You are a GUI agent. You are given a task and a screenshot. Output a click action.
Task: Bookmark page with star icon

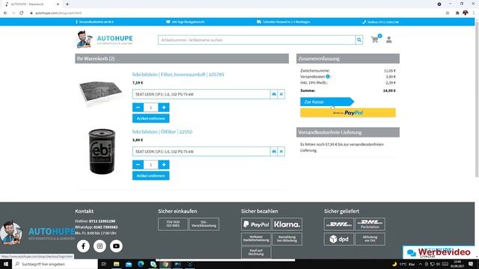pyautogui.click(x=448, y=13)
